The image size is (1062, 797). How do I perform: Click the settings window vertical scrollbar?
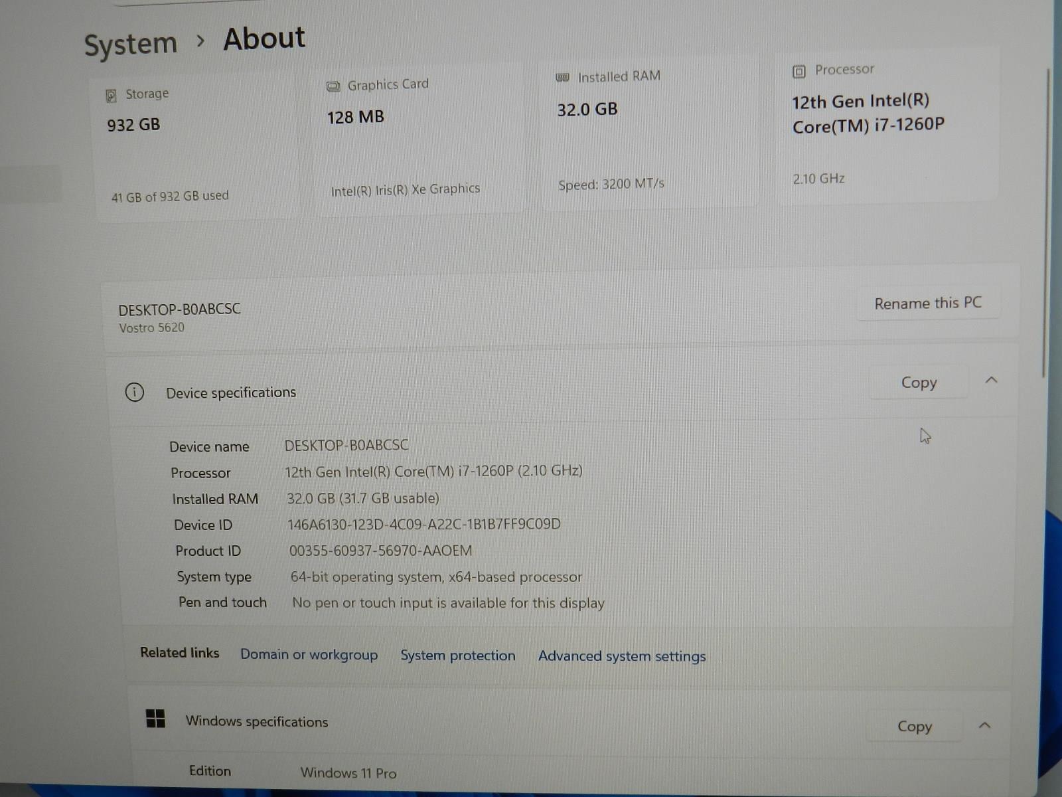coord(1045,222)
